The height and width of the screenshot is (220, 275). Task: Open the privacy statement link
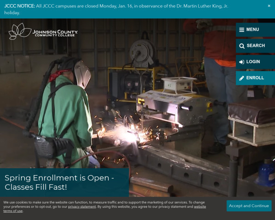point(82,207)
